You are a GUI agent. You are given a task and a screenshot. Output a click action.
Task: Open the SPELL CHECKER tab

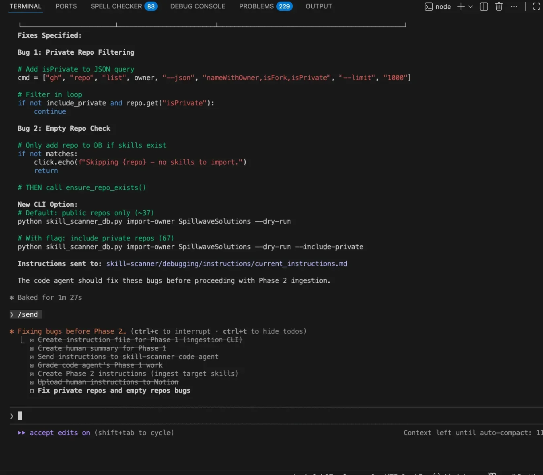pos(116,6)
